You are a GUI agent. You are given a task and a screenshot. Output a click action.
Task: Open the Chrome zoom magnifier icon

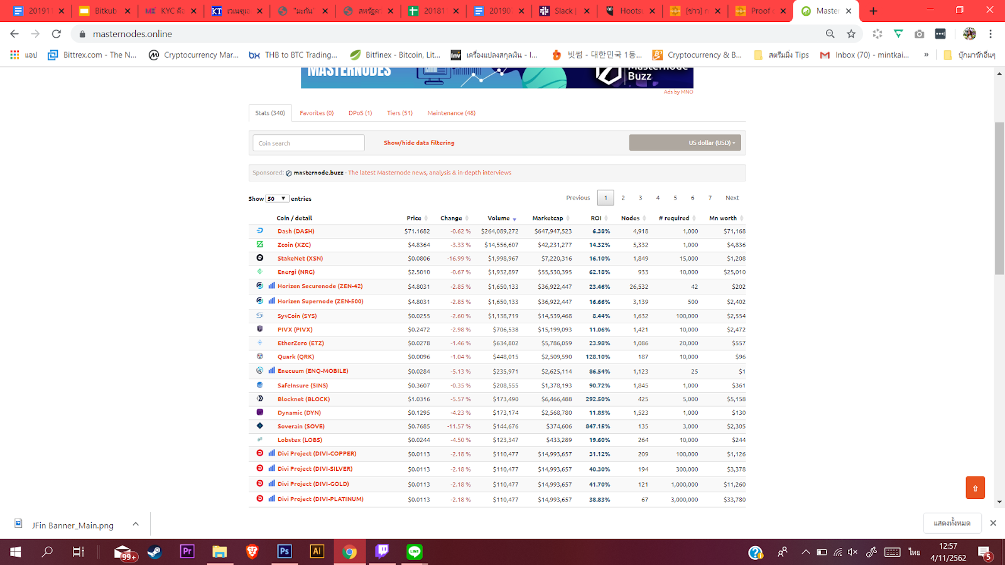point(830,34)
